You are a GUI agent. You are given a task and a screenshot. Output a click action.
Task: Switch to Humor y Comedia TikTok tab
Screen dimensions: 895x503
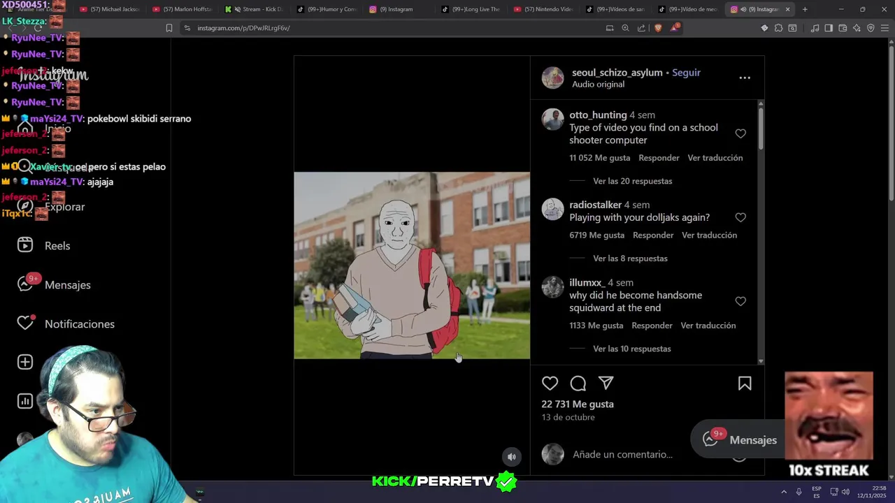coord(327,9)
